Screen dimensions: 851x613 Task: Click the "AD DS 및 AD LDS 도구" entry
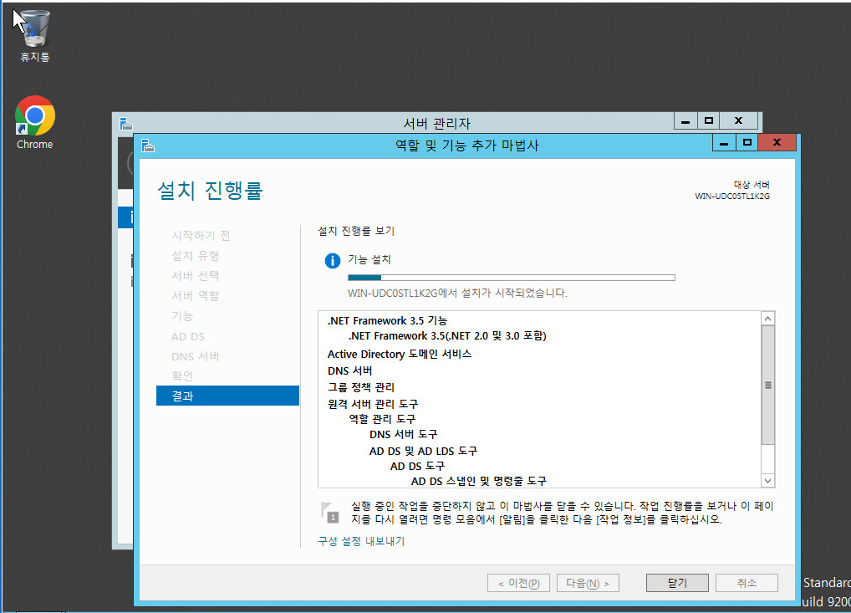423,452
